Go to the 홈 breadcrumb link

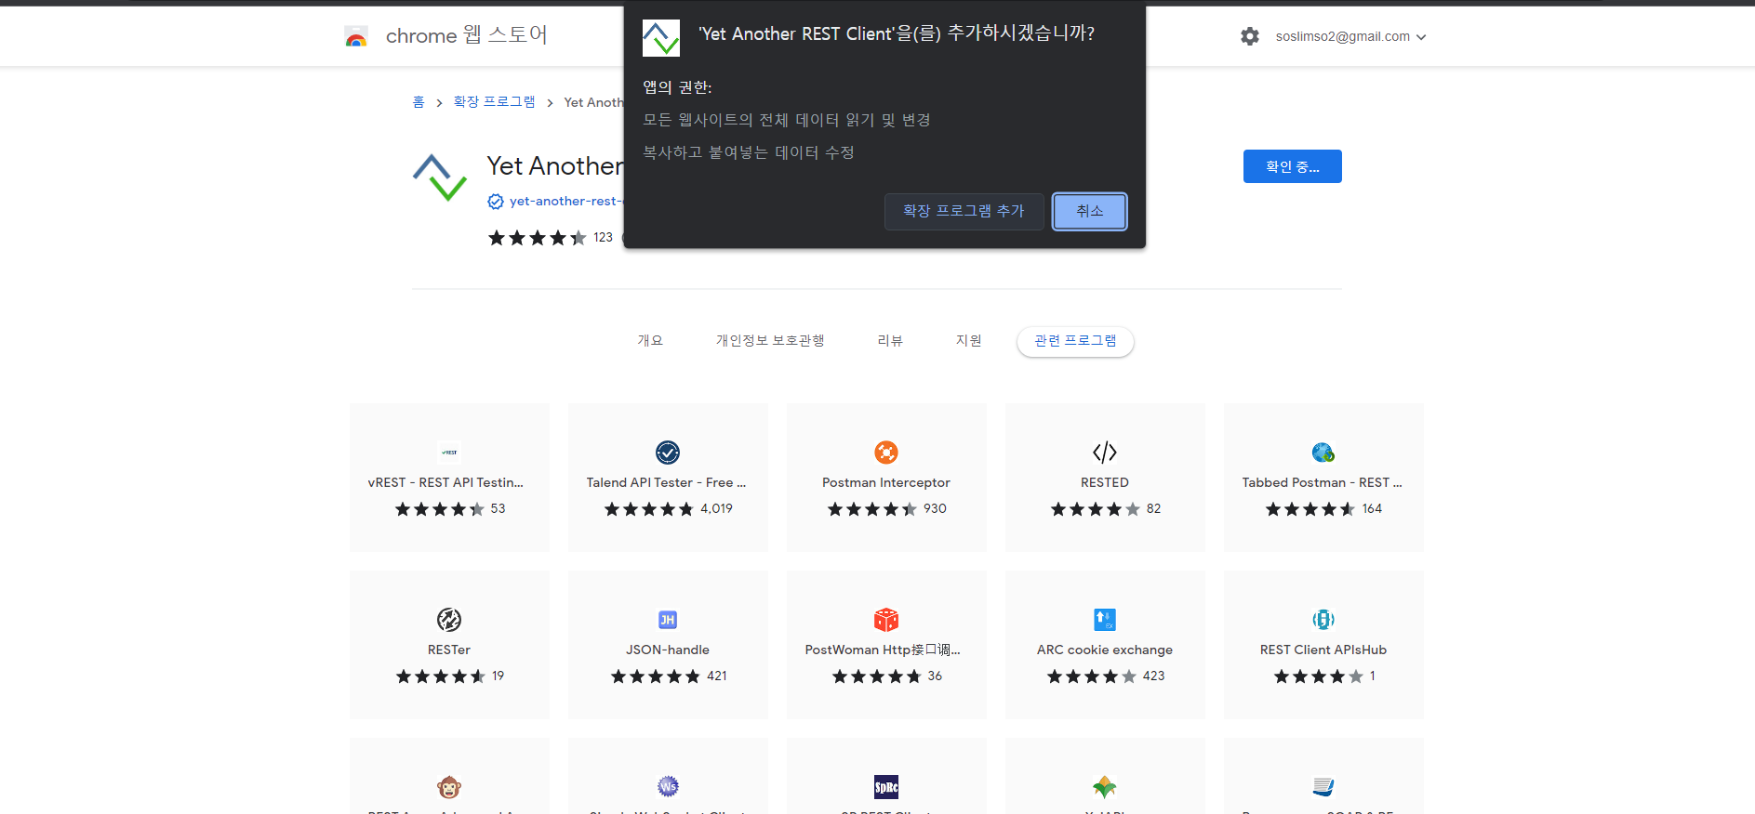click(x=419, y=101)
